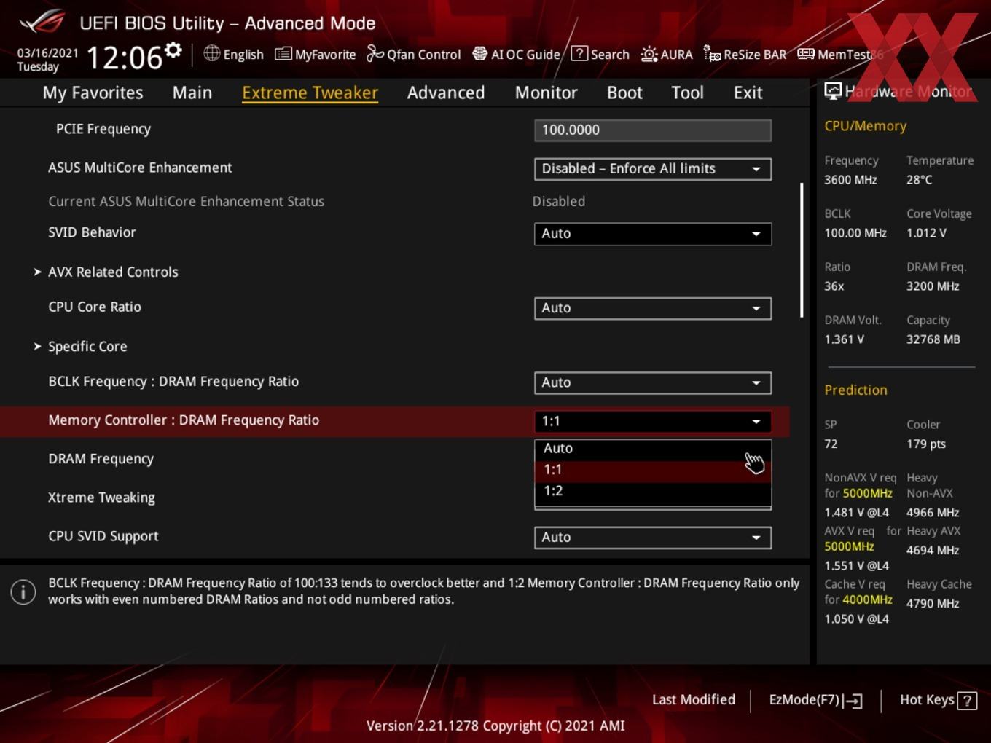Click the Version 2.21.1278 copyright text

(495, 726)
